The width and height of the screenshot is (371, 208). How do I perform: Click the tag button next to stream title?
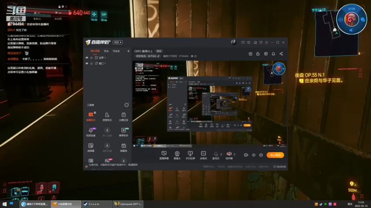tap(159, 51)
